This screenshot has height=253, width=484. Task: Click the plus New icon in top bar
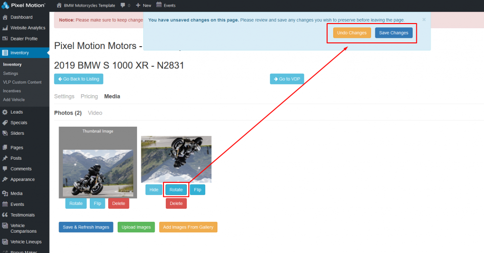[138, 5]
